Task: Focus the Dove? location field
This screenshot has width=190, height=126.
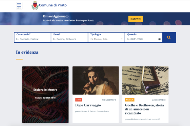Action: pyautogui.click(x=69, y=37)
